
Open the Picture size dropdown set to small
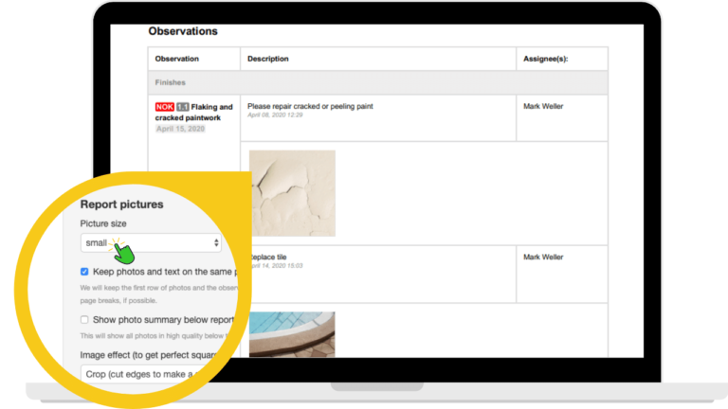(151, 242)
